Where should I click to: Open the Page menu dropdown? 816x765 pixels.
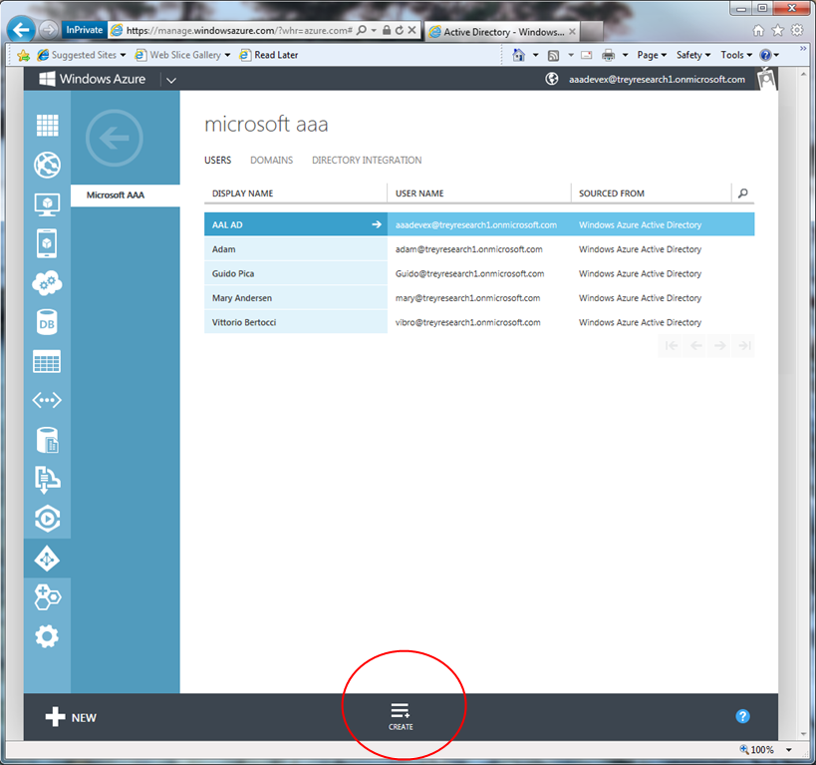coord(652,55)
